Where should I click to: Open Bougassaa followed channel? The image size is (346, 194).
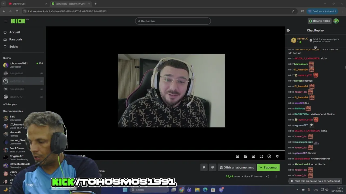[x=23, y=73]
